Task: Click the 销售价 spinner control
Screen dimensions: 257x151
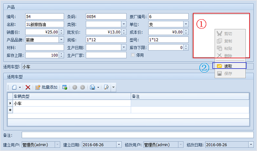Action: (x=61, y=32)
